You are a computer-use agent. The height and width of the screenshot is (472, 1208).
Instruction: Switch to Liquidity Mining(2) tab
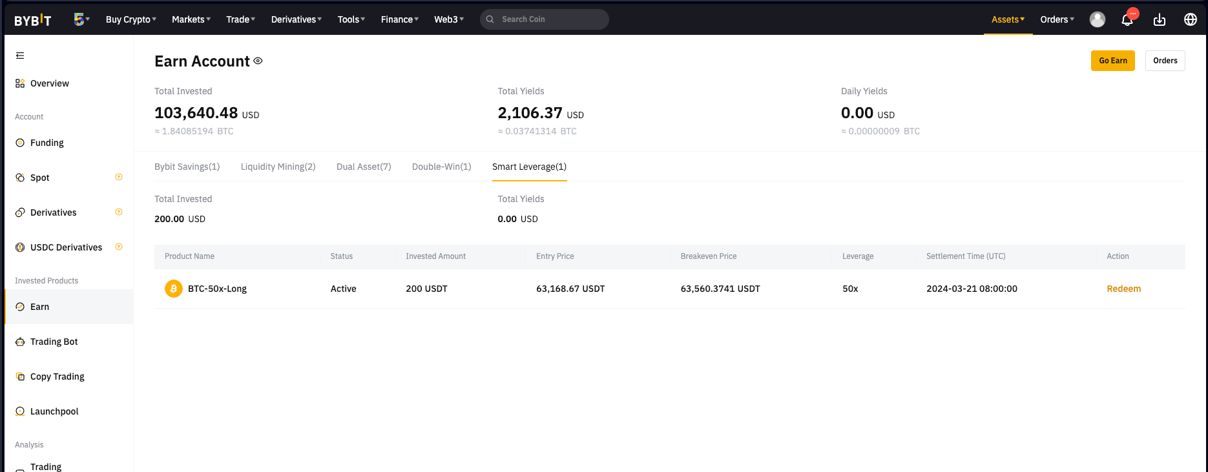tap(278, 167)
